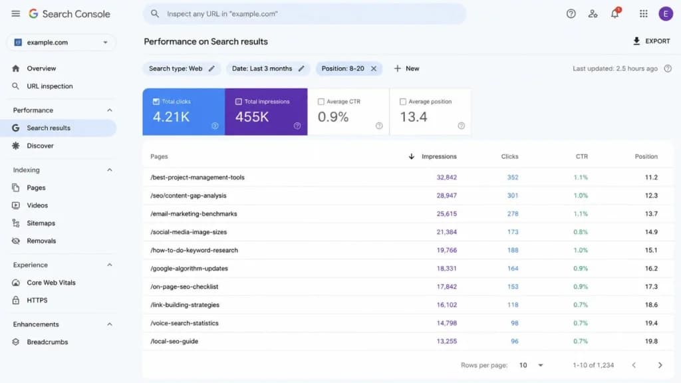Screen dimensions: 681x383
Task: Open /on-page-seo-checklist page row
Action: [x=408, y=287]
